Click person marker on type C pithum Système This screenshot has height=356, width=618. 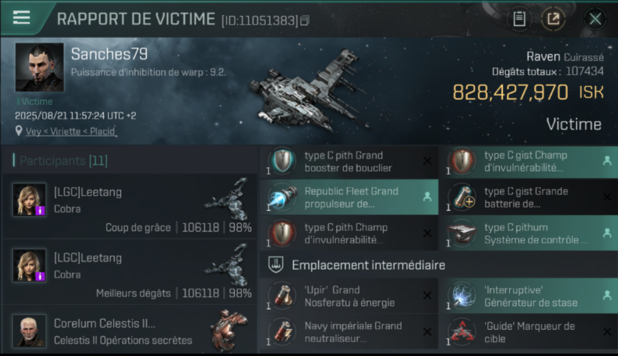[607, 233]
